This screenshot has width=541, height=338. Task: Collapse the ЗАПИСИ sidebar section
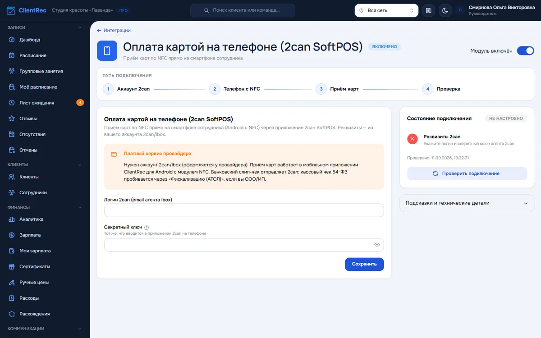[x=80, y=27]
